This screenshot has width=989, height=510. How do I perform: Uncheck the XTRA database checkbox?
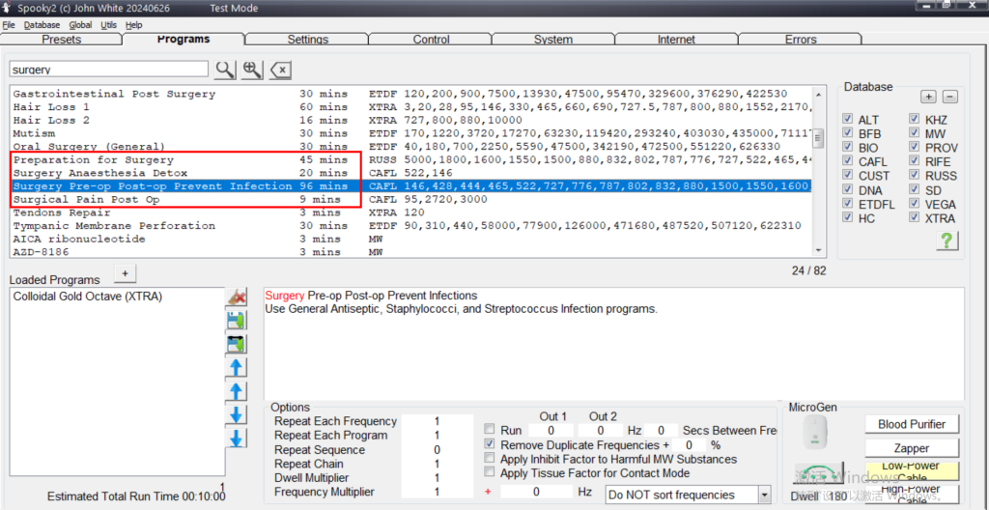(x=914, y=217)
